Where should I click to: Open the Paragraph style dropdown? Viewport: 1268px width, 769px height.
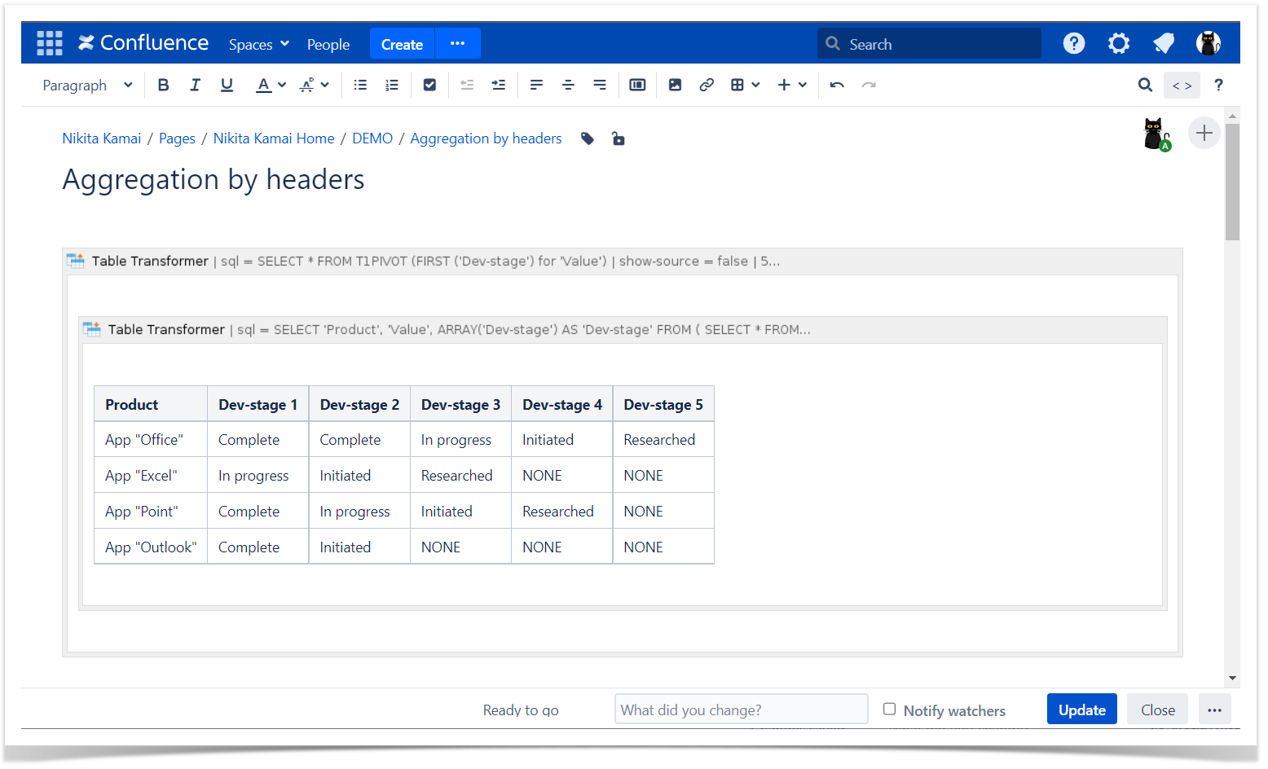click(87, 85)
